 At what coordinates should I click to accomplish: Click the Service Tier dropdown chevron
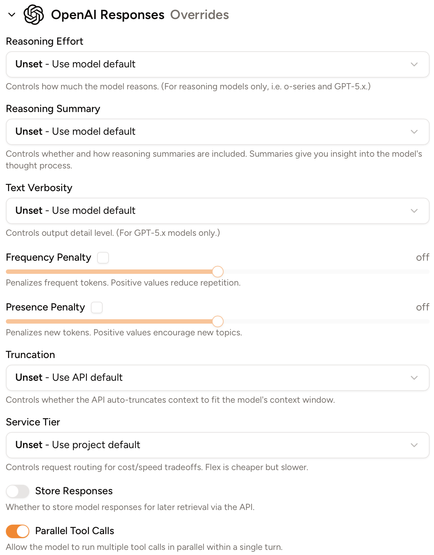(414, 445)
